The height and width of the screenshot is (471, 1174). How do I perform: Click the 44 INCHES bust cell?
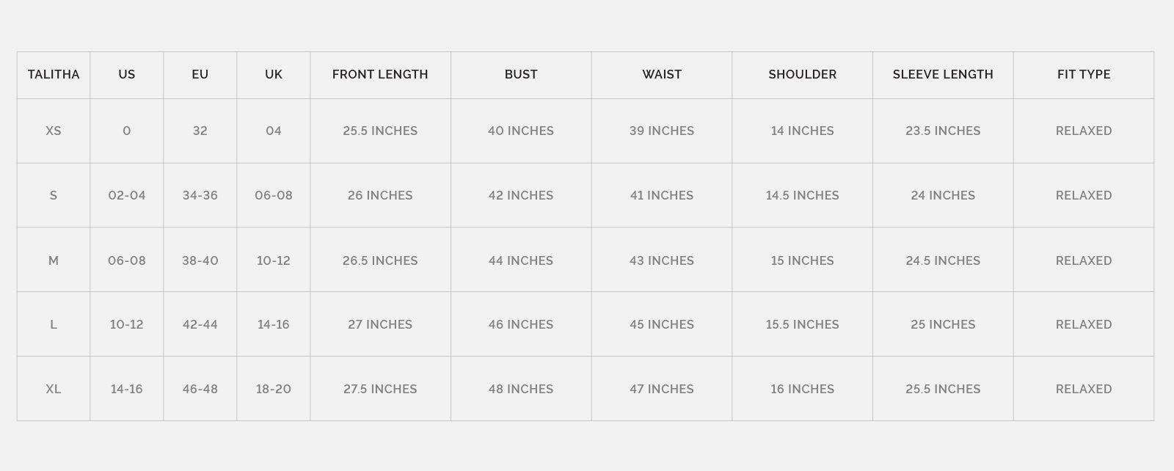click(x=521, y=260)
